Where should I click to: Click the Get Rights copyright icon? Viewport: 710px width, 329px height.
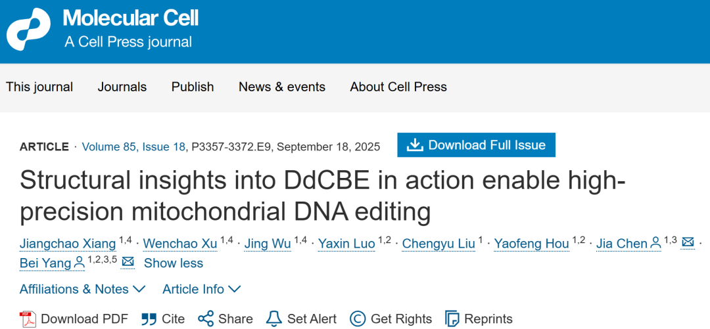pos(358,319)
